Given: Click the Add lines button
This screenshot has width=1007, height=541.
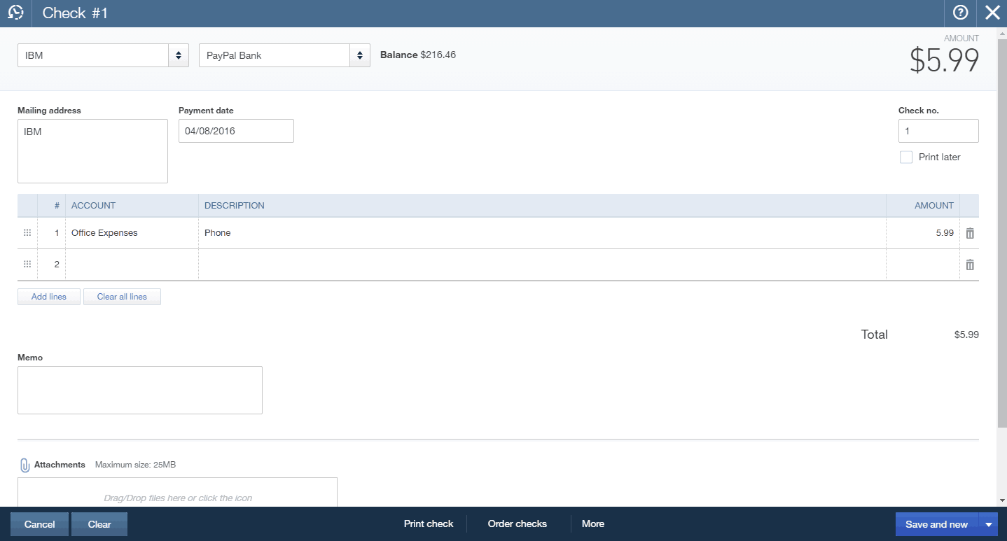Looking at the screenshot, I should 48,296.
